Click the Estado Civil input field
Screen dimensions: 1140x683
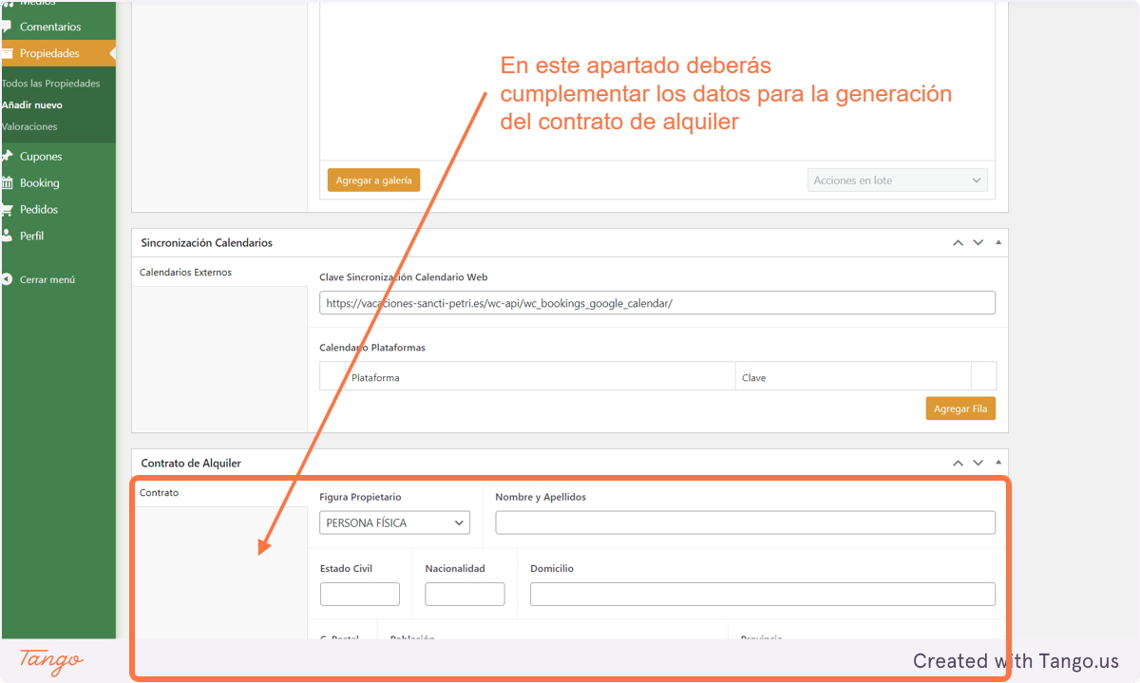pyautogui.click(x=360, y=594)
